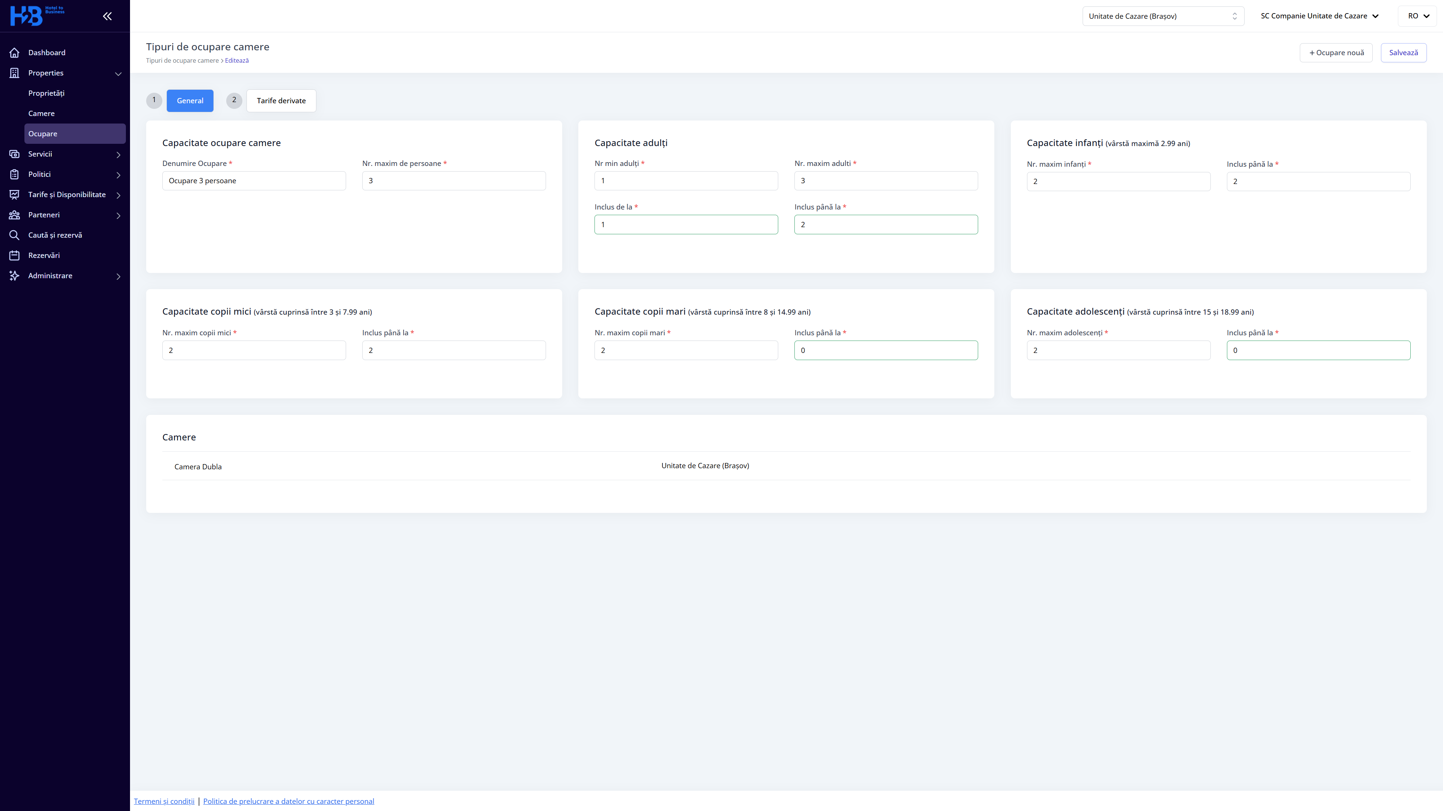Open Camere in the sidebar
1443x811 pixels.
[41, 114]
